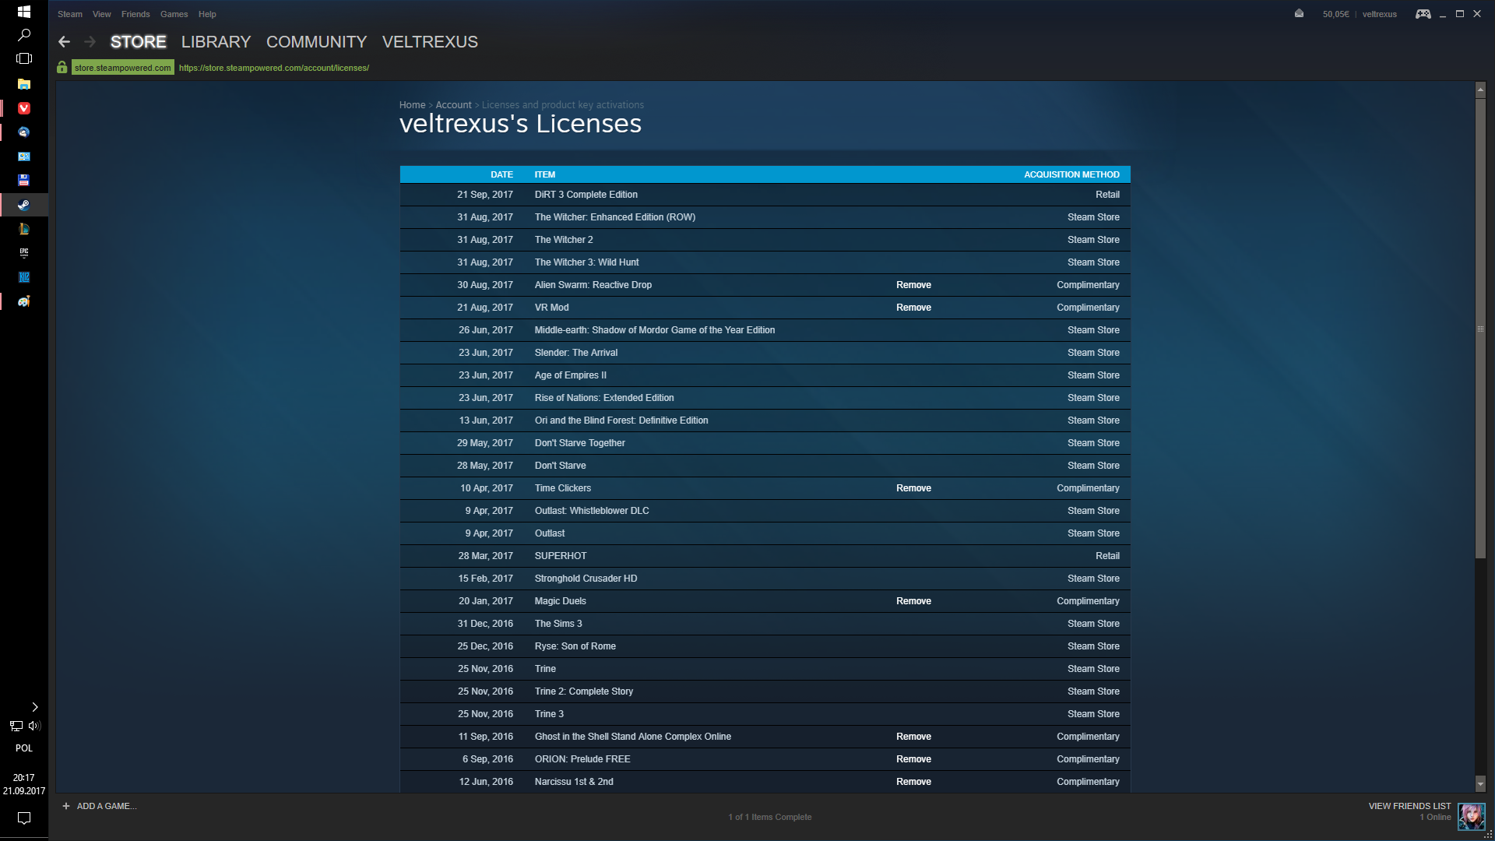Viewport: 1495px width, 841px height.
Task: Click the 50,05€ wallet balance
Action: tap(1335, 14)
